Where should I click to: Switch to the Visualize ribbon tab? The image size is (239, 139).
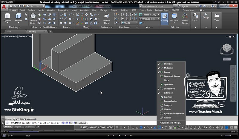[x=51, y=10]
